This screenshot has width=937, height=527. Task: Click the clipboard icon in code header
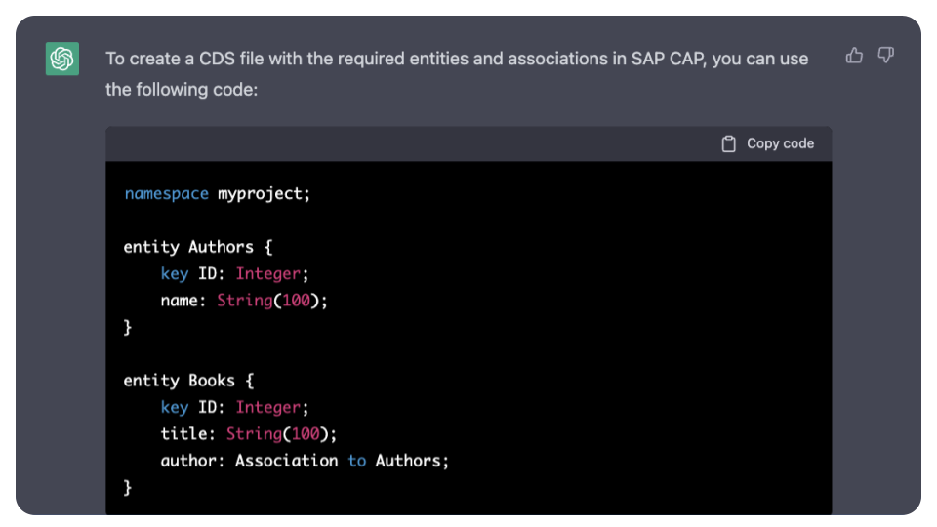point(728,144)
